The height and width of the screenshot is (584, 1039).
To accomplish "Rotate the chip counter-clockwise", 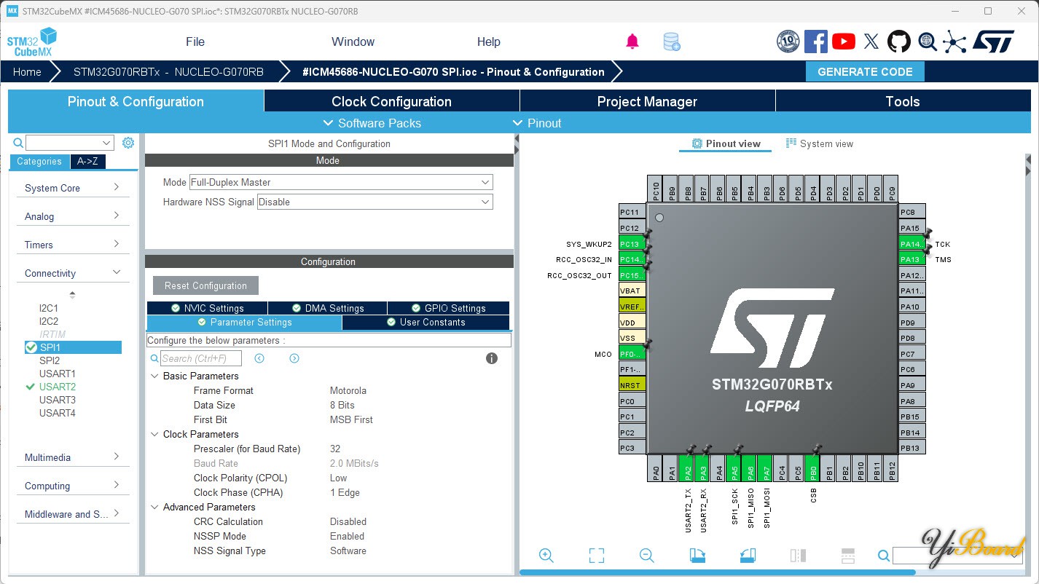I will pyautogui.click(x=748, y=556).
